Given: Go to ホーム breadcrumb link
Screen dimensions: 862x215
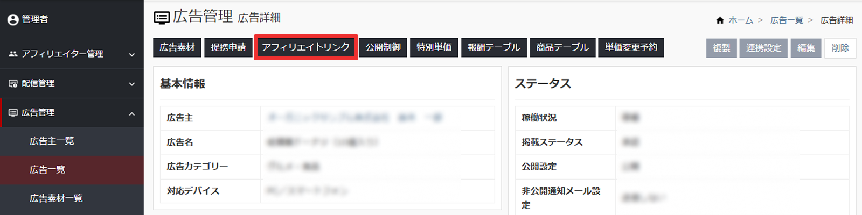Looking at the screenshot, I should (741, 20).
